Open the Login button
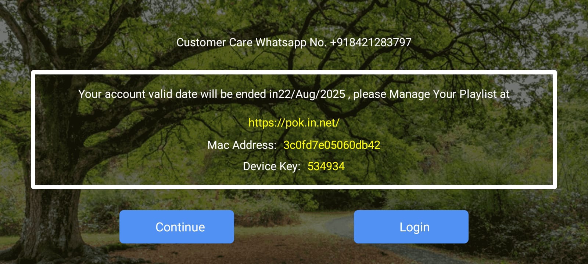588x264 pixels. pos(411,227)
